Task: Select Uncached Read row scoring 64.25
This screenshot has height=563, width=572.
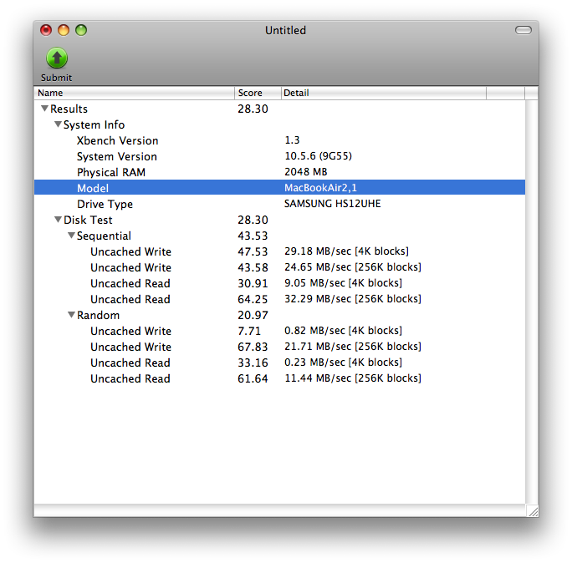Action: [280, 299]
